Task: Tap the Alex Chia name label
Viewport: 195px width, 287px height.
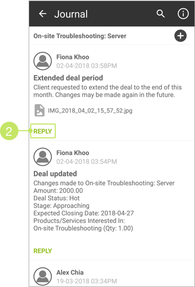Action: (x=70, y=272)
